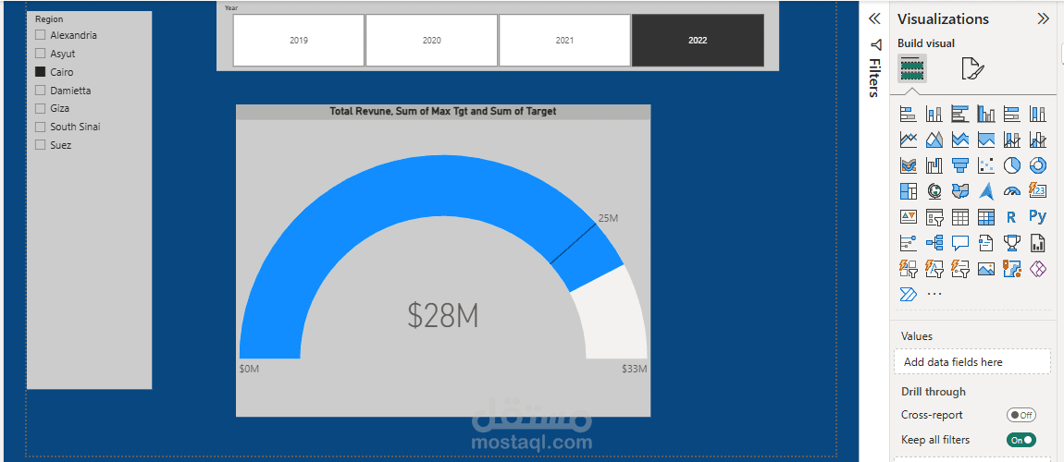The height and width of the screenshot is (462, 1064).
Task: Select the Filled map visual
Action: click(x=960, y=191)
